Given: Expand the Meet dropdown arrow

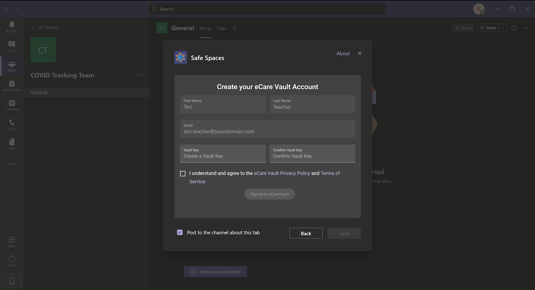Looking at the screenshot, I should tap(503, 28).
